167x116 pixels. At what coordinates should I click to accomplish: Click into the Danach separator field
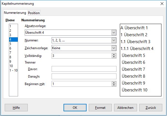pyautogui.click(x=84, y=76)
